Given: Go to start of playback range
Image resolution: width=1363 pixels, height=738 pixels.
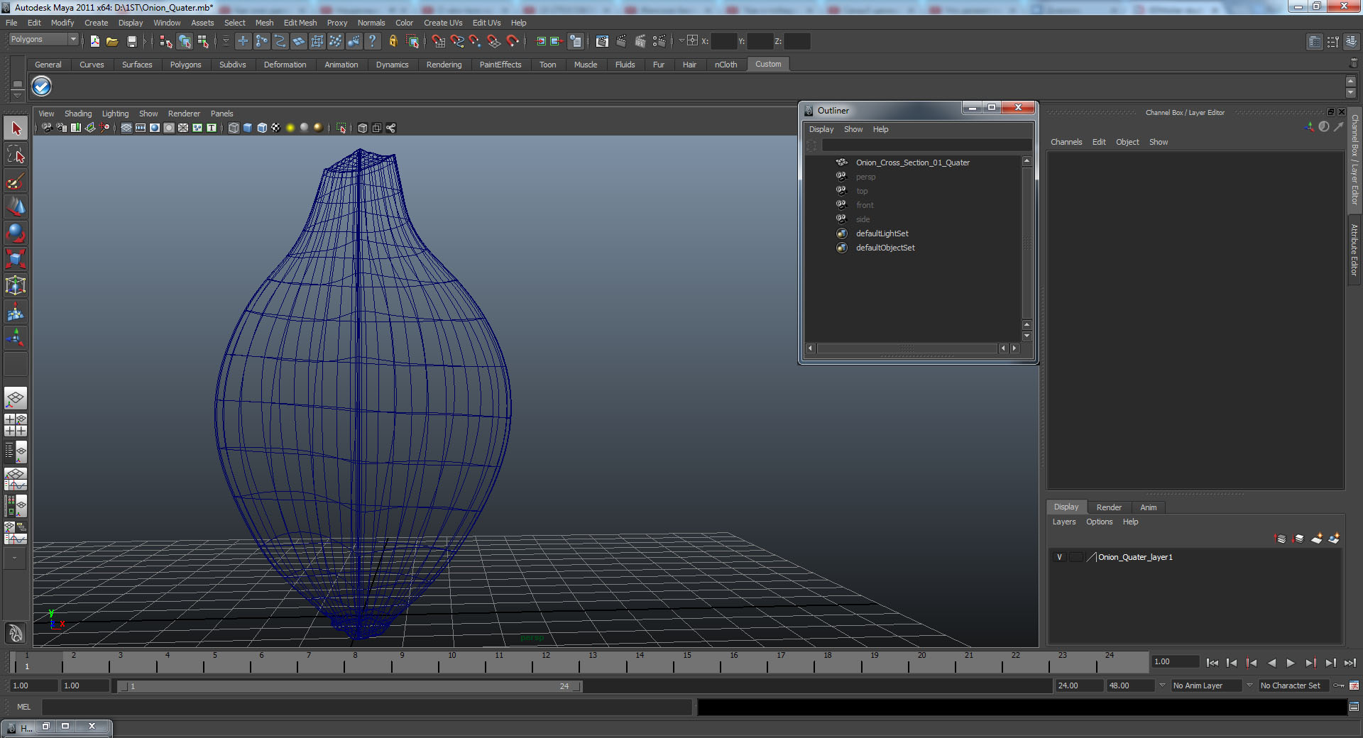Looking at the screenshot, I should (1212, 663).
